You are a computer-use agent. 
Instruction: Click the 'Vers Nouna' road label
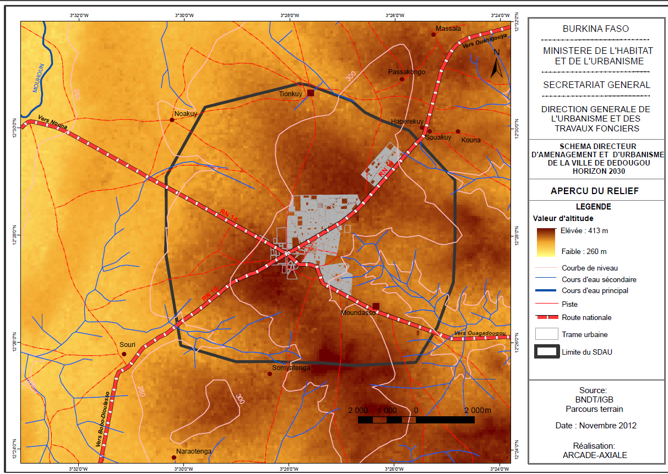(x=53, y=123)
